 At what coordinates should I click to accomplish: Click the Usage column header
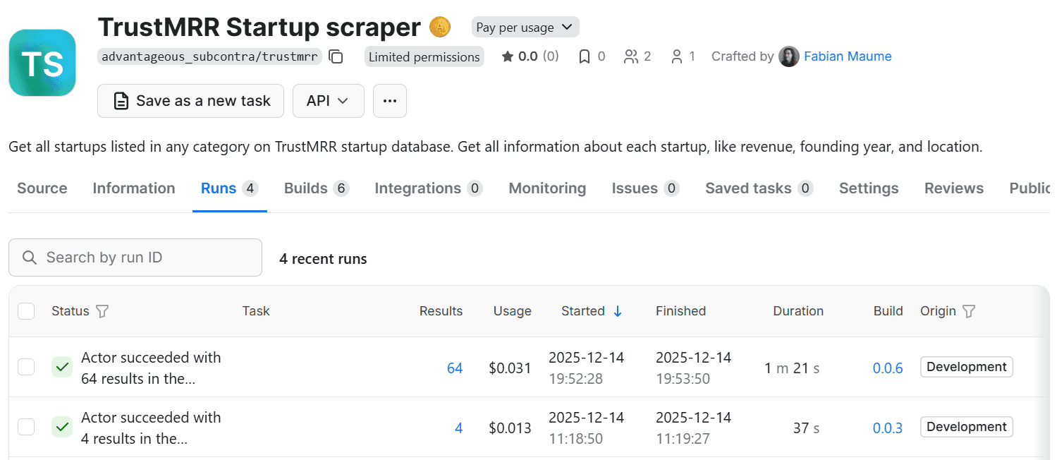pos(512,311)
